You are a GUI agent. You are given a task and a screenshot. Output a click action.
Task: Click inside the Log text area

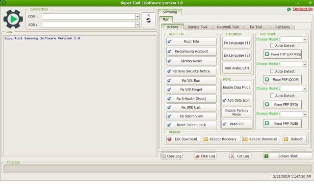(x=80, y=96)
